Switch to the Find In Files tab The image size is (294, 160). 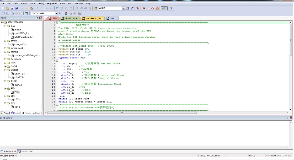26,151
